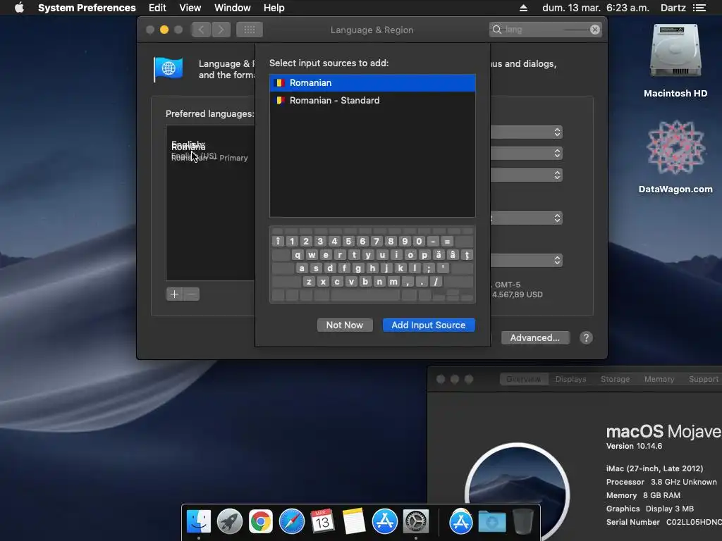
Task: Open the View menu
Action: (190, 8)
